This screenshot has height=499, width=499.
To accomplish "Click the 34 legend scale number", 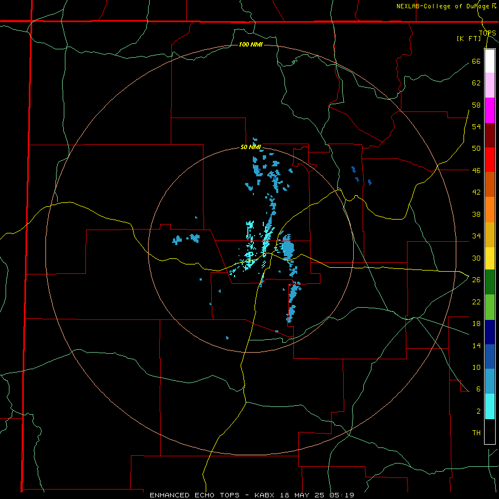I will click(x=476, y=236).
